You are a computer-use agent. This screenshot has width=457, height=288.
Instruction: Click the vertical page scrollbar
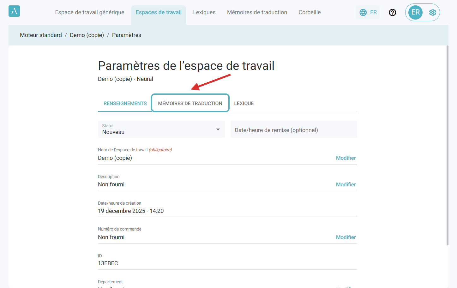click(447, 145)
